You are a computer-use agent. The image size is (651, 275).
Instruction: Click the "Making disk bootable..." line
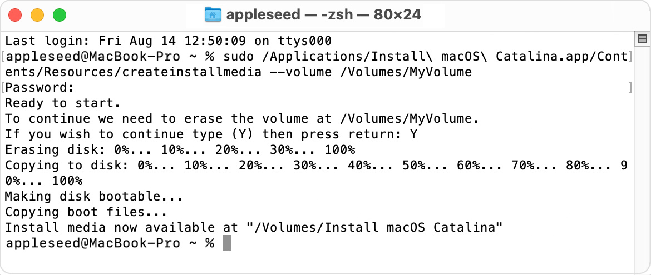pyautogui.click(x=93, y=197)
